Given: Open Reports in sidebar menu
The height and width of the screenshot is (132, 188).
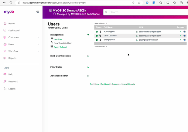Looking at the screenshot, I should (x=12, y=58).
